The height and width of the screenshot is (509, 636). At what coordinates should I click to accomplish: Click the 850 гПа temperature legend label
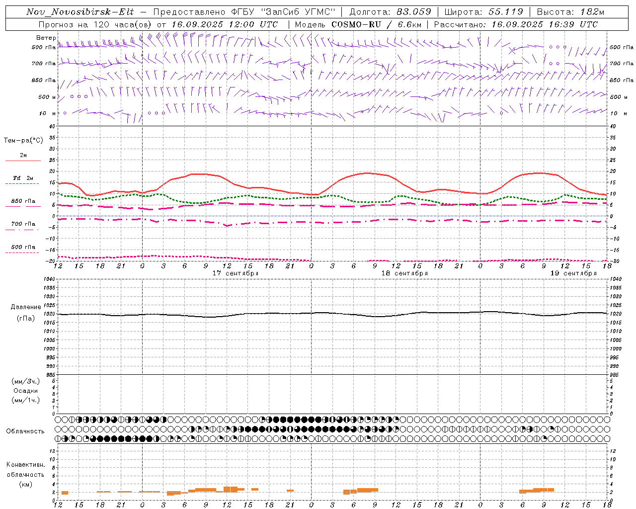click(23, 201)
